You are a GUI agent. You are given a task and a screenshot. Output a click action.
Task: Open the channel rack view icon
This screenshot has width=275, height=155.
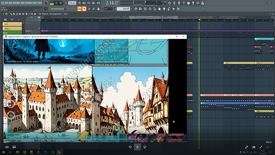(x=145, y=9)
